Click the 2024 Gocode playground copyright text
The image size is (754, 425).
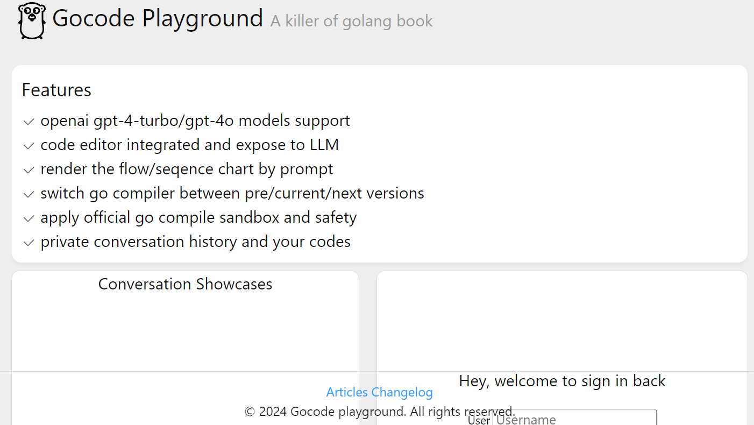point(379,411)
